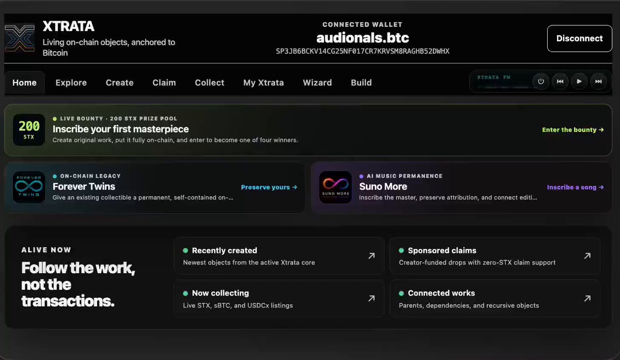
Task: Skip to previous track in Xtrata FM
Action: pyautogui.click(x=560, y=81)
